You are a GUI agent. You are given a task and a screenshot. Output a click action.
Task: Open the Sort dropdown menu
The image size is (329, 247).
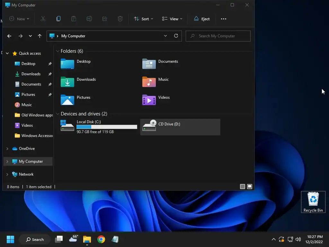(144, 19)
